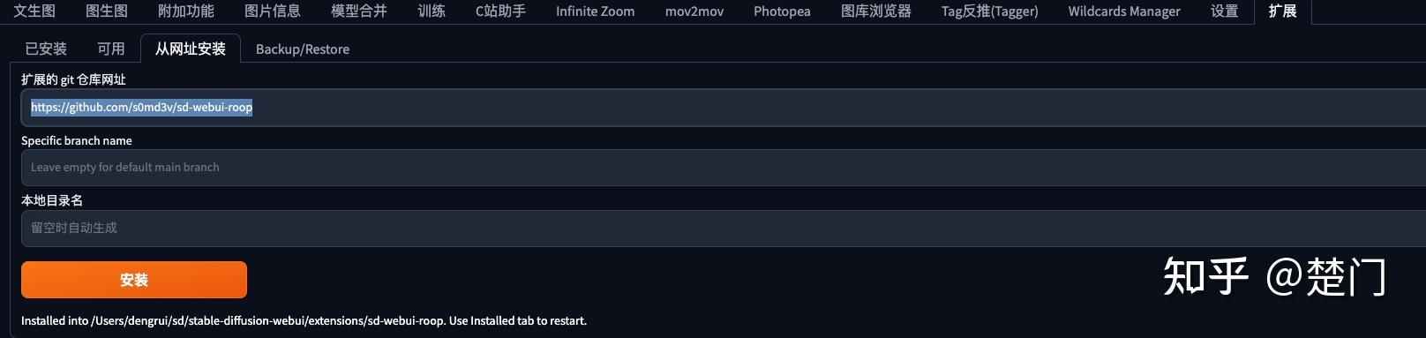This screenshot has height=338, width=1426.
Task: Switch to Wildcards Manager tab
Action: 1124,11
